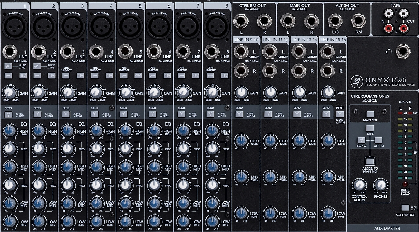
Task: Click the channel 1 XLR mic input
Action: pos(15,27)
